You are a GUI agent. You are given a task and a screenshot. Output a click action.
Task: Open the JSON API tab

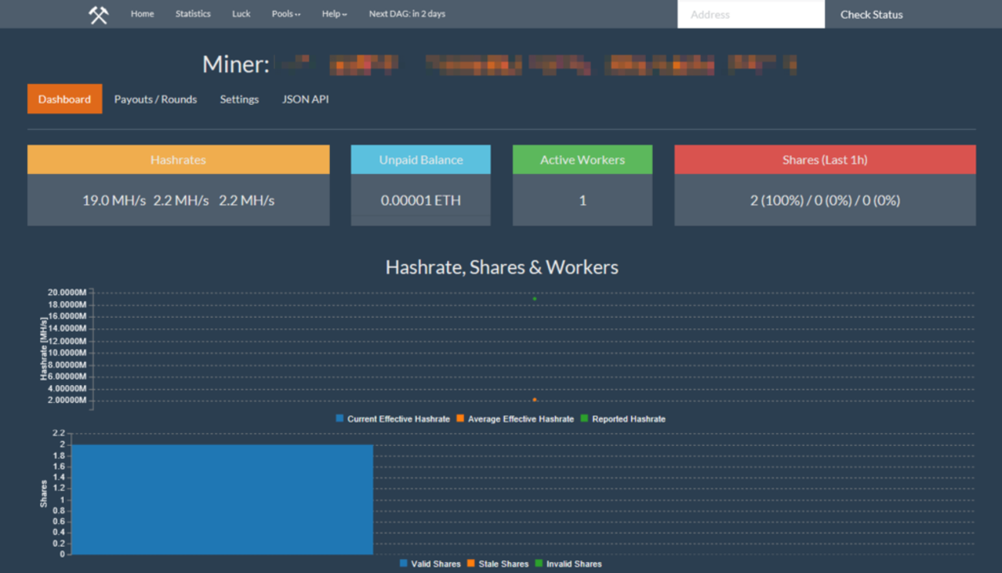pyautogui.click(x=305, y=99)
